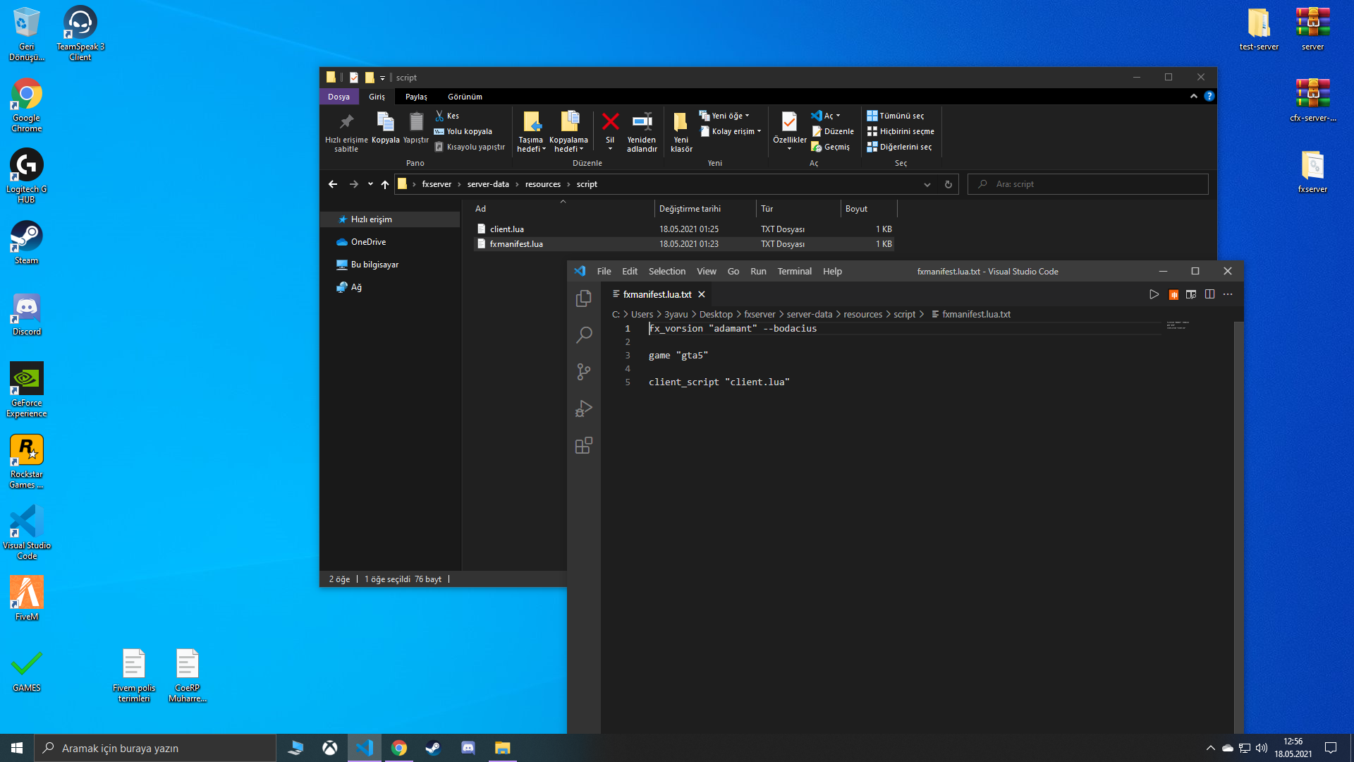Click the red Sil delete icon

coord(610,122)
